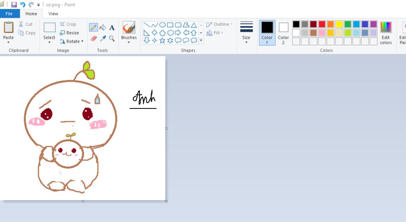This screenshot has height=222, width=406.
Task: Pick the Four-point star shape
Action: point(155,40)
